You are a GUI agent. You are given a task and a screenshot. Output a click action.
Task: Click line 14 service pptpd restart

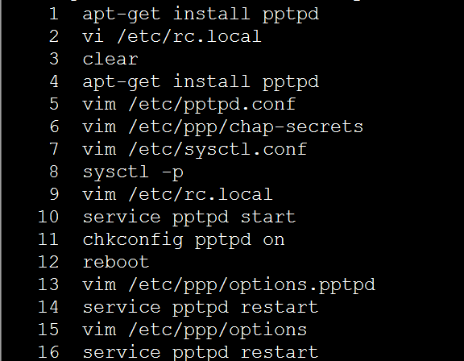point(201,308)
